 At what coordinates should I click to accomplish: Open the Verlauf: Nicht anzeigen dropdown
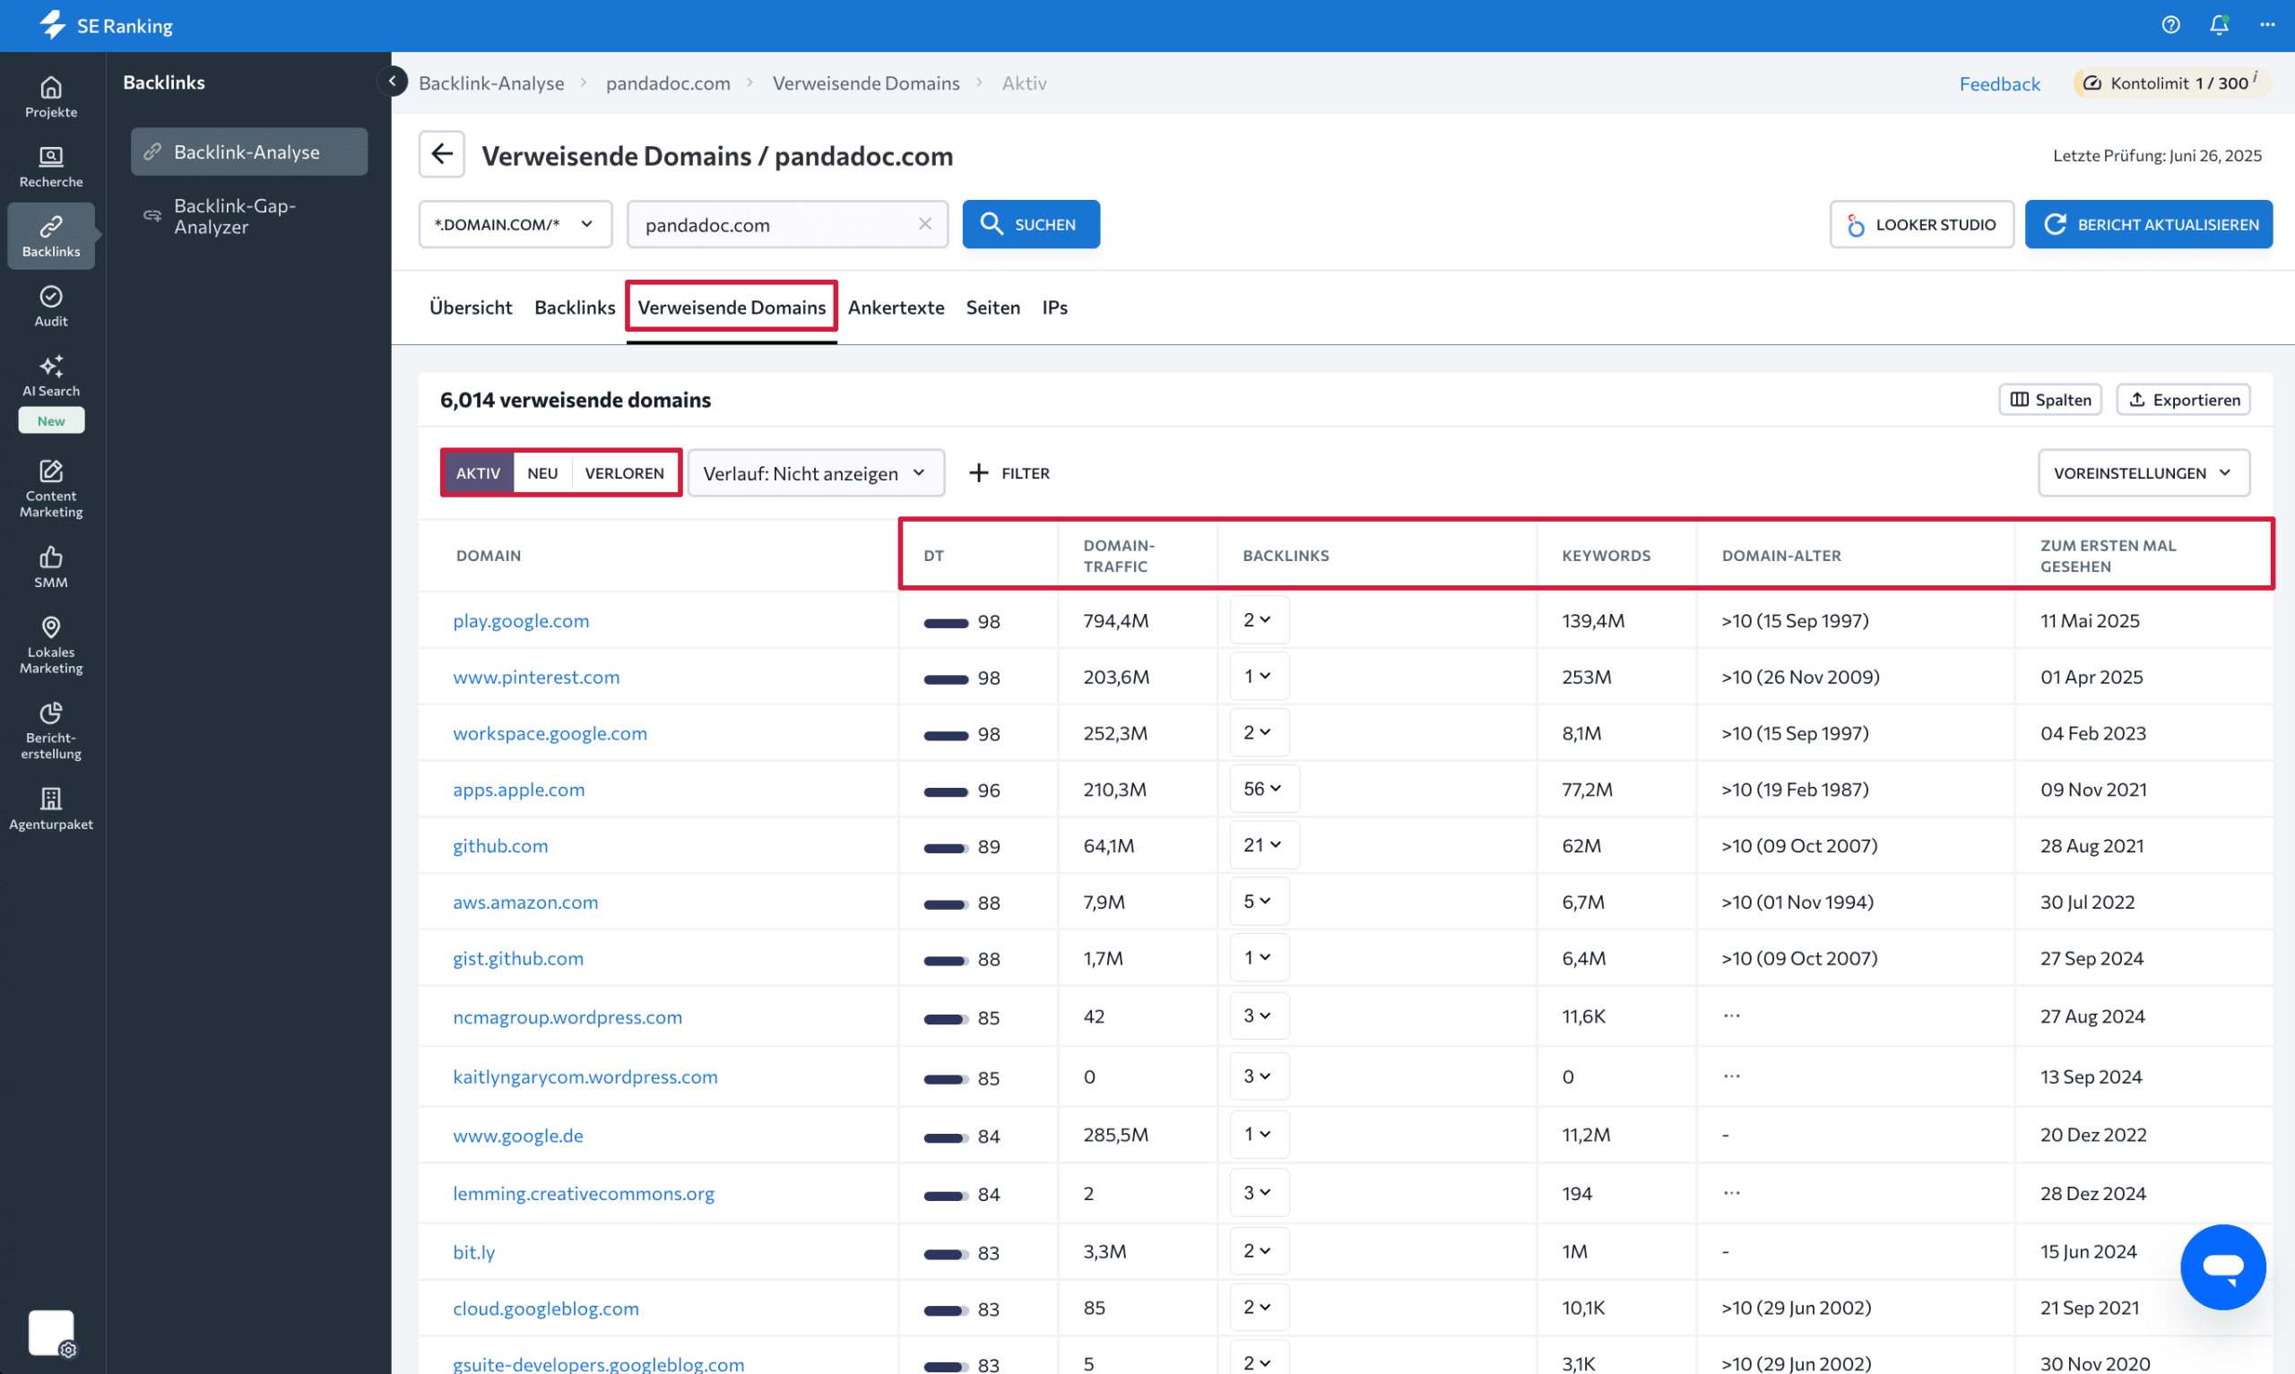click(816, 473)
